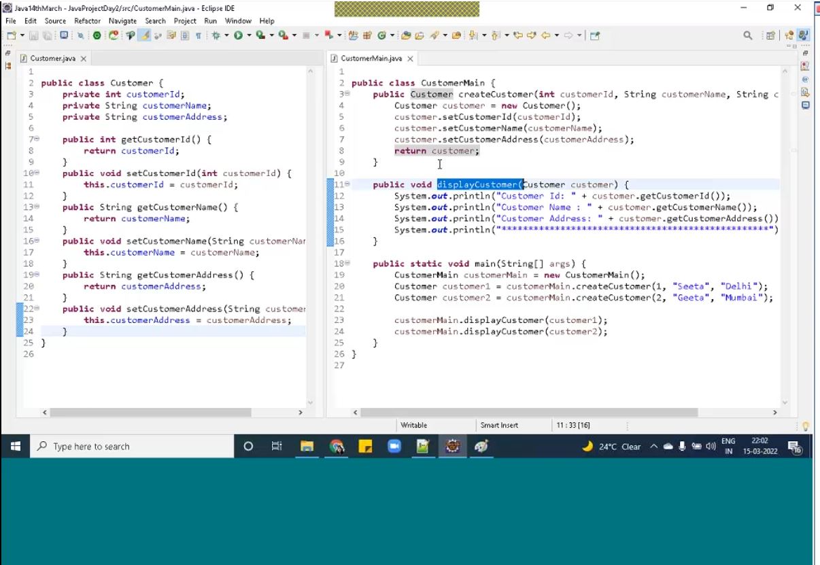Click the New file wizard icon

pyautogui.click(x=11, y=35)
